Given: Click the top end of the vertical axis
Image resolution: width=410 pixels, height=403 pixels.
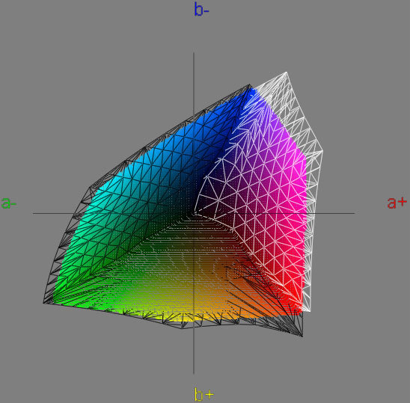Looking at the screenshot, I should click(194, 53).
